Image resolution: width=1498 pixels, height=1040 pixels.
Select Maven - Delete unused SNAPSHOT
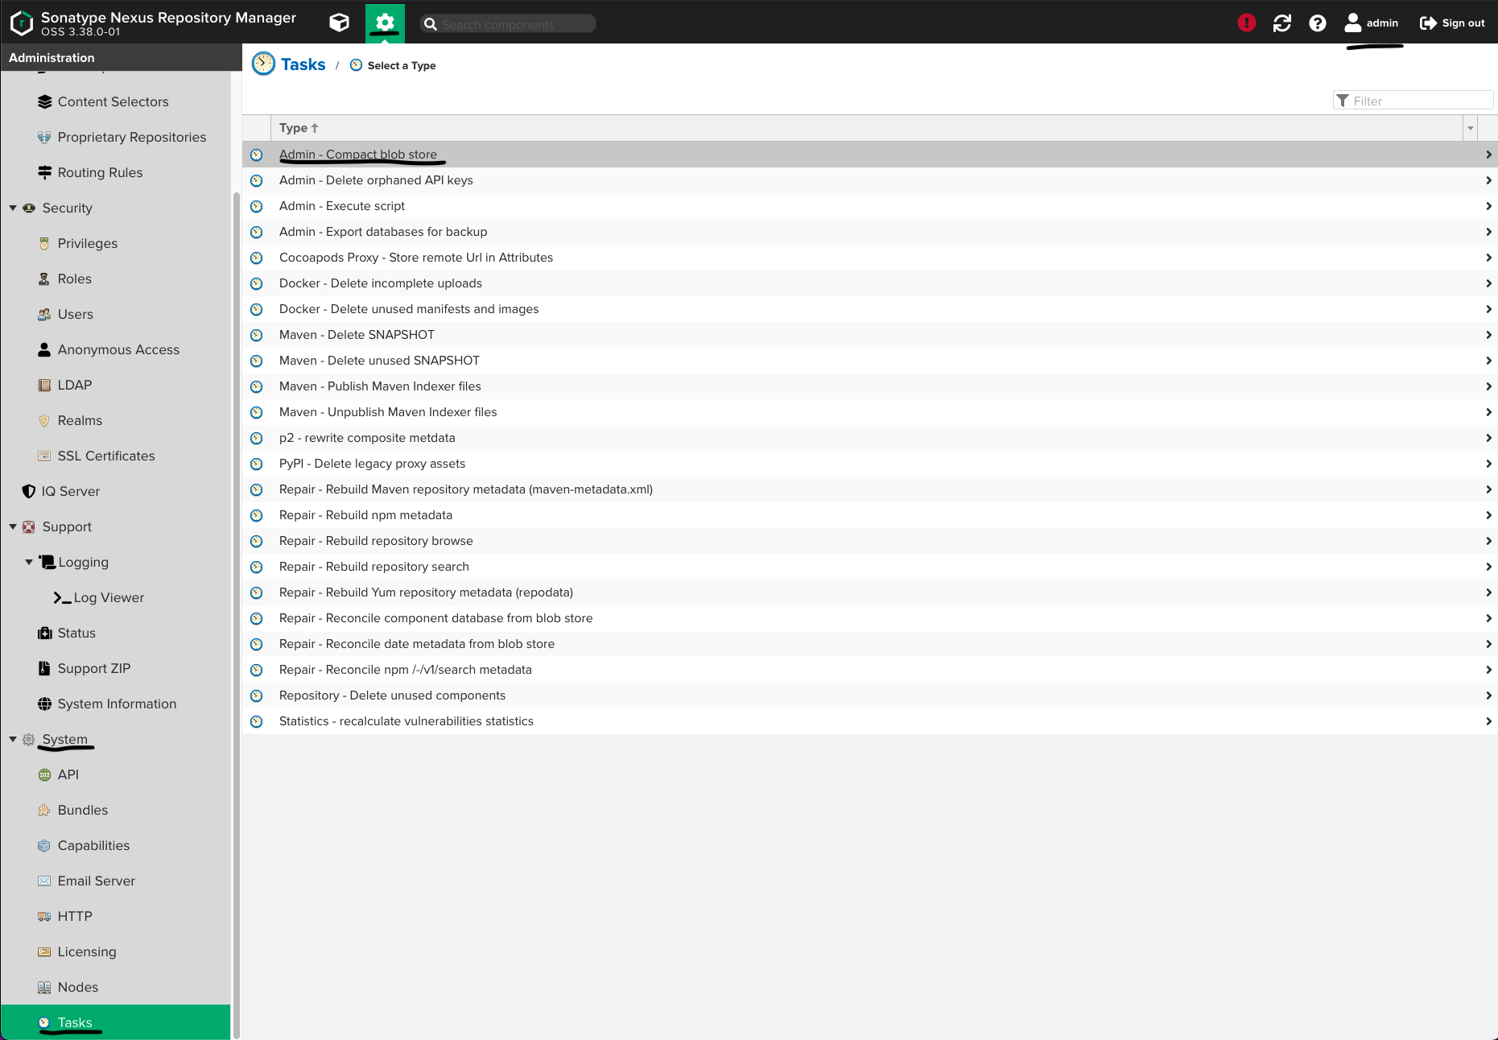click(869, 361)
